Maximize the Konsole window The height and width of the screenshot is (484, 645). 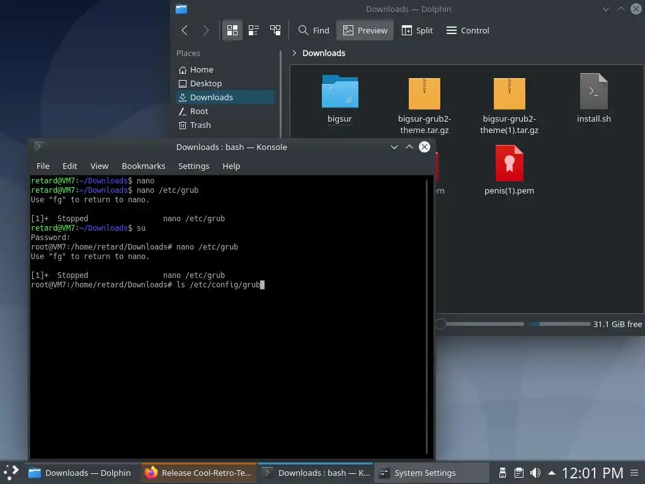click(x=409, y=147)
